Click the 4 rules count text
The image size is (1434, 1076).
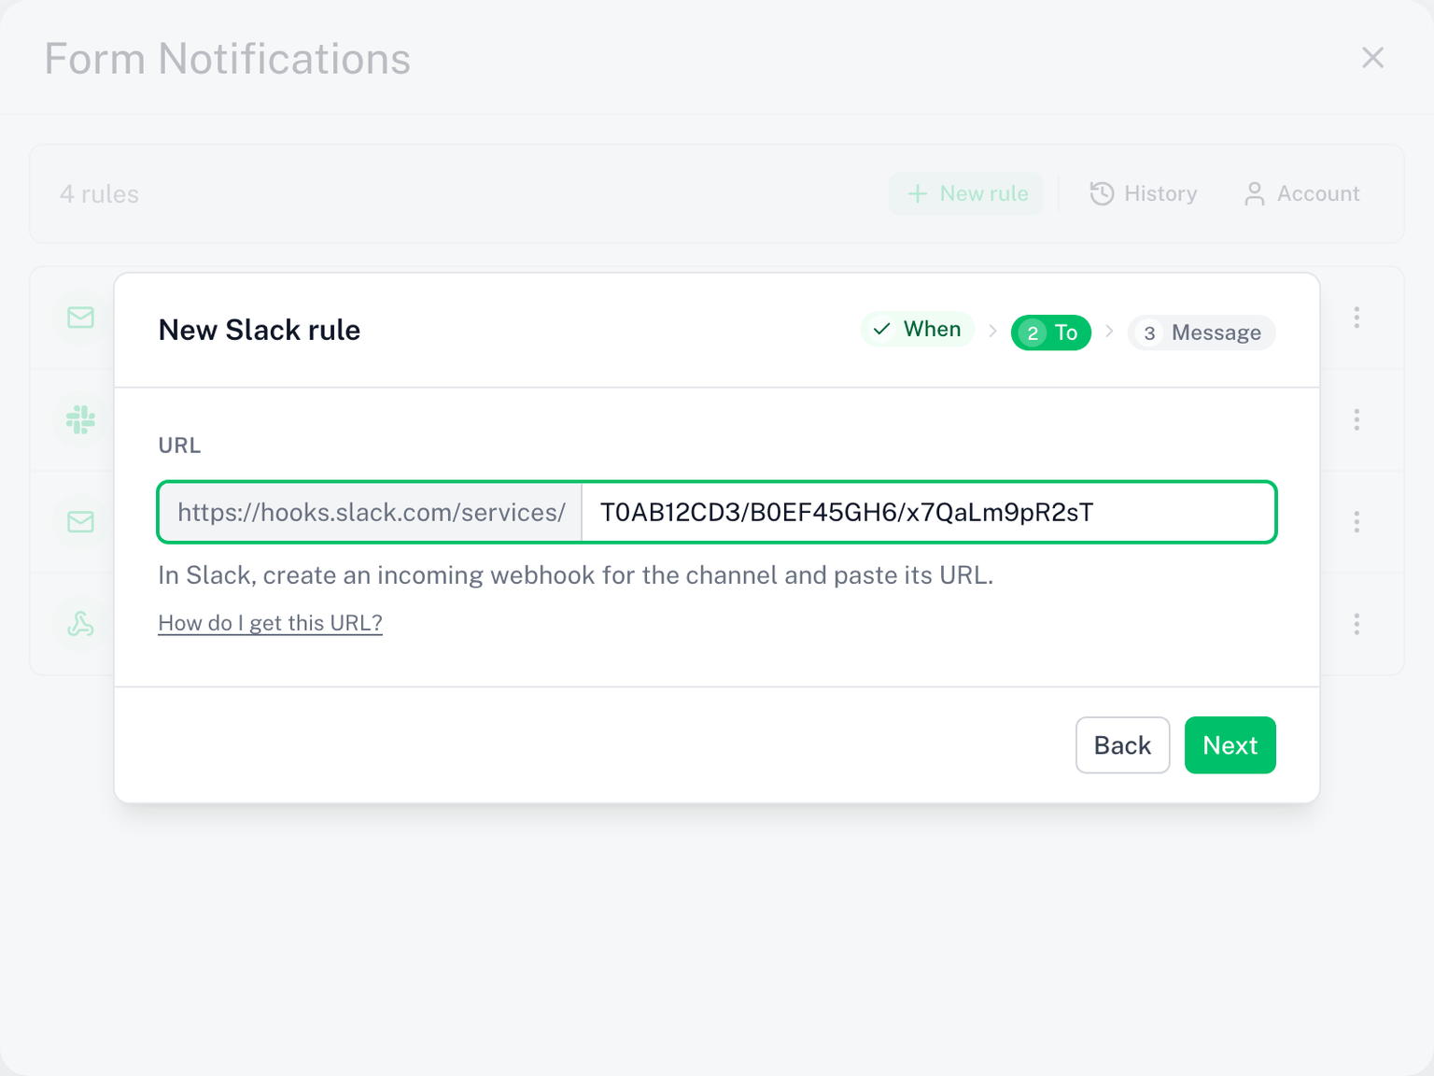99,194
